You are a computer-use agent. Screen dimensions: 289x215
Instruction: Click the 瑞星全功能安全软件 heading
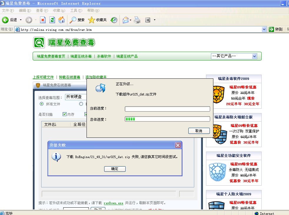point(233,156)
